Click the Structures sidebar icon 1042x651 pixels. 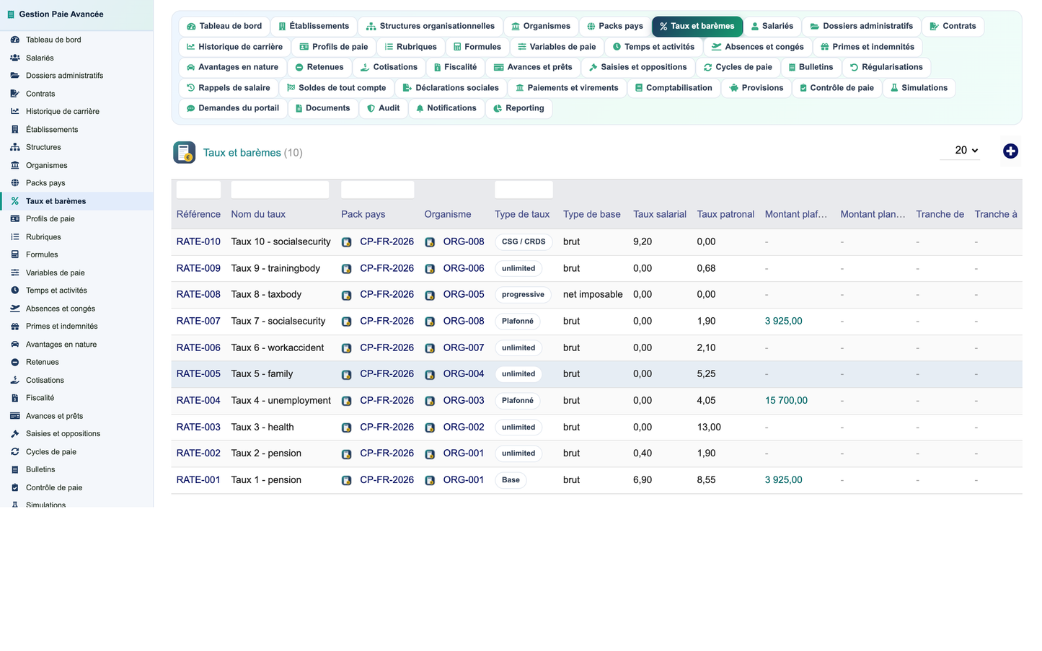coord(15,147)
